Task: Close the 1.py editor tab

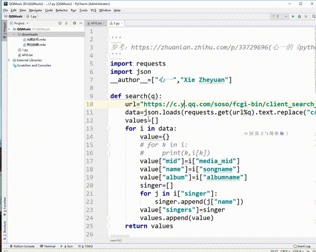Action: (122, 23)
